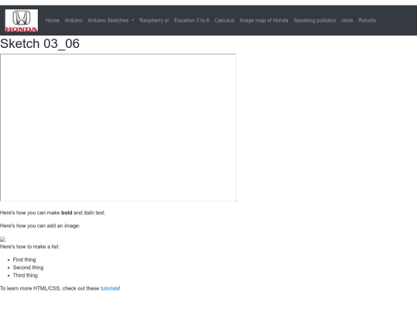Click the First thing list item
This screenshot has height=313, width=417.
(24, 260)
